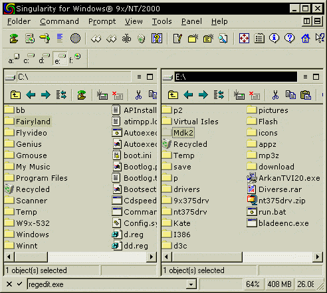Open the Folder menu
327x293 pixels.
(19, 21)
